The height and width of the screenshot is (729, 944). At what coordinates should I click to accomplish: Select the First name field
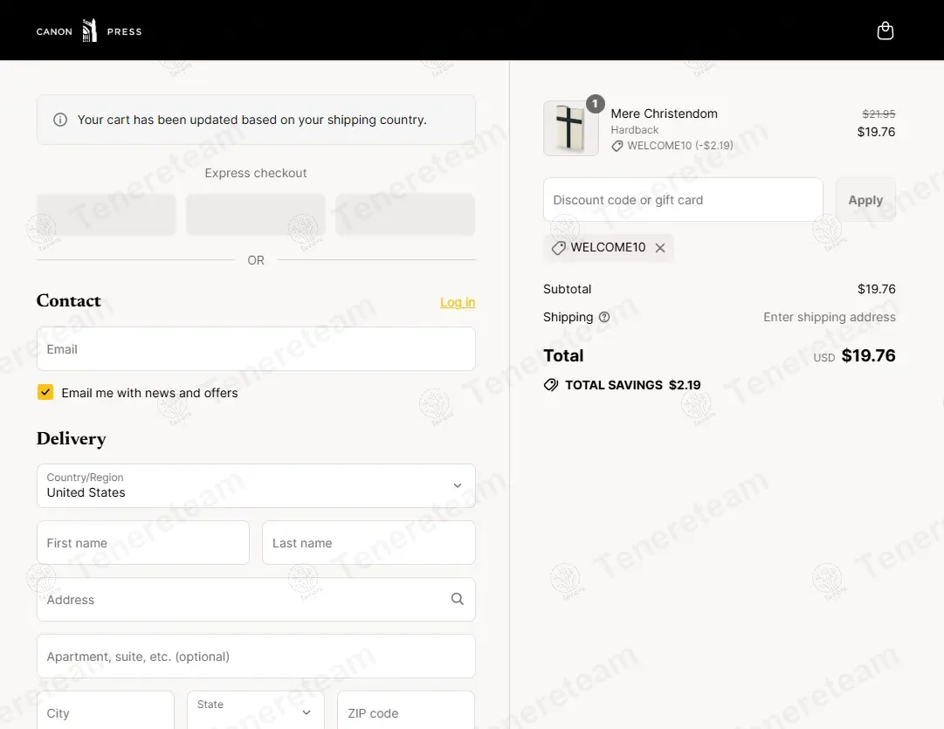143,543
